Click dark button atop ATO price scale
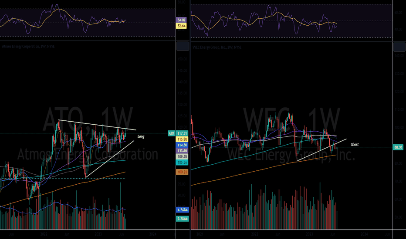 coord(183,46)
